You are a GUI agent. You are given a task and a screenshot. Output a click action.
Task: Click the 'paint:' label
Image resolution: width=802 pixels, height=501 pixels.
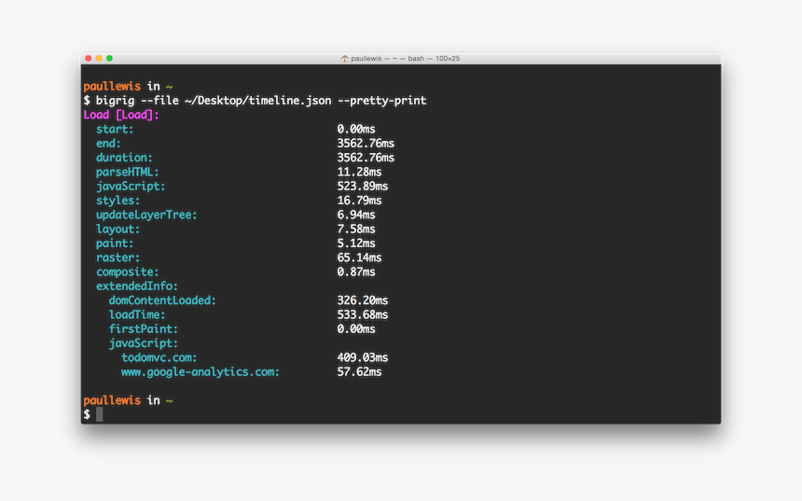(x=115, y=244)
